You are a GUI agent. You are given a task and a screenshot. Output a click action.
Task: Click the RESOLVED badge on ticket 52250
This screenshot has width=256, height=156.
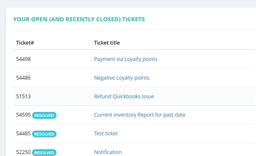pos(44,153)
